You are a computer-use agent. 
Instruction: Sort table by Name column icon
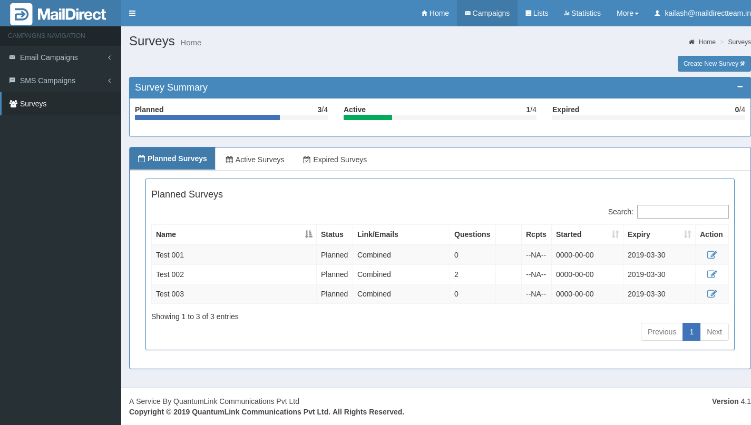tap(308, 234)
